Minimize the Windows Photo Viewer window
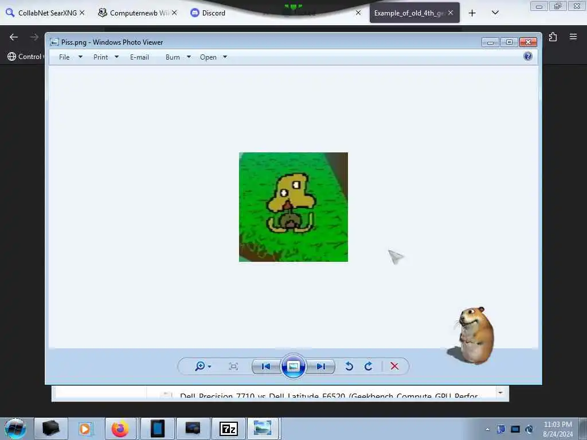The image size is (587, 440). coord(490,42)
